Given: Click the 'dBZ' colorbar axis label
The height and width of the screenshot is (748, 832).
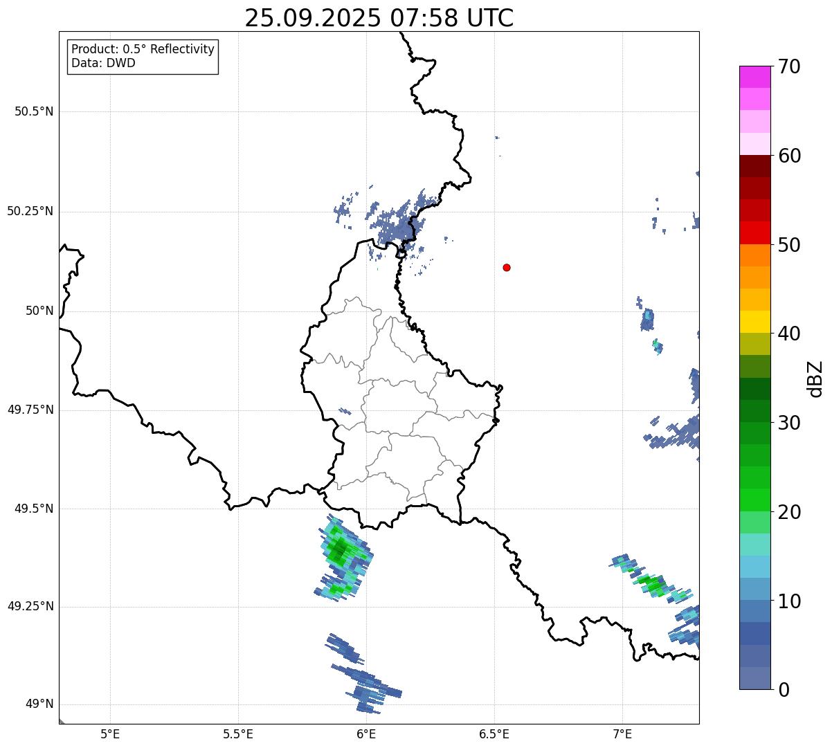Looking at the screenshot, I should pyautogui.click(x=815, y=378).
